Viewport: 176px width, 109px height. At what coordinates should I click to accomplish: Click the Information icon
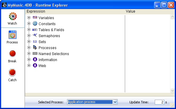click(35, 59)
